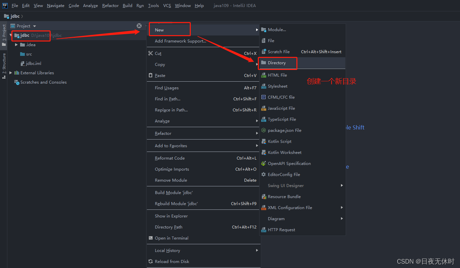The width and height of the screenshot is (460, 268).
Task: Click the Open in Terminal icon
Action: pyautogui.click(x=151, y=238)
